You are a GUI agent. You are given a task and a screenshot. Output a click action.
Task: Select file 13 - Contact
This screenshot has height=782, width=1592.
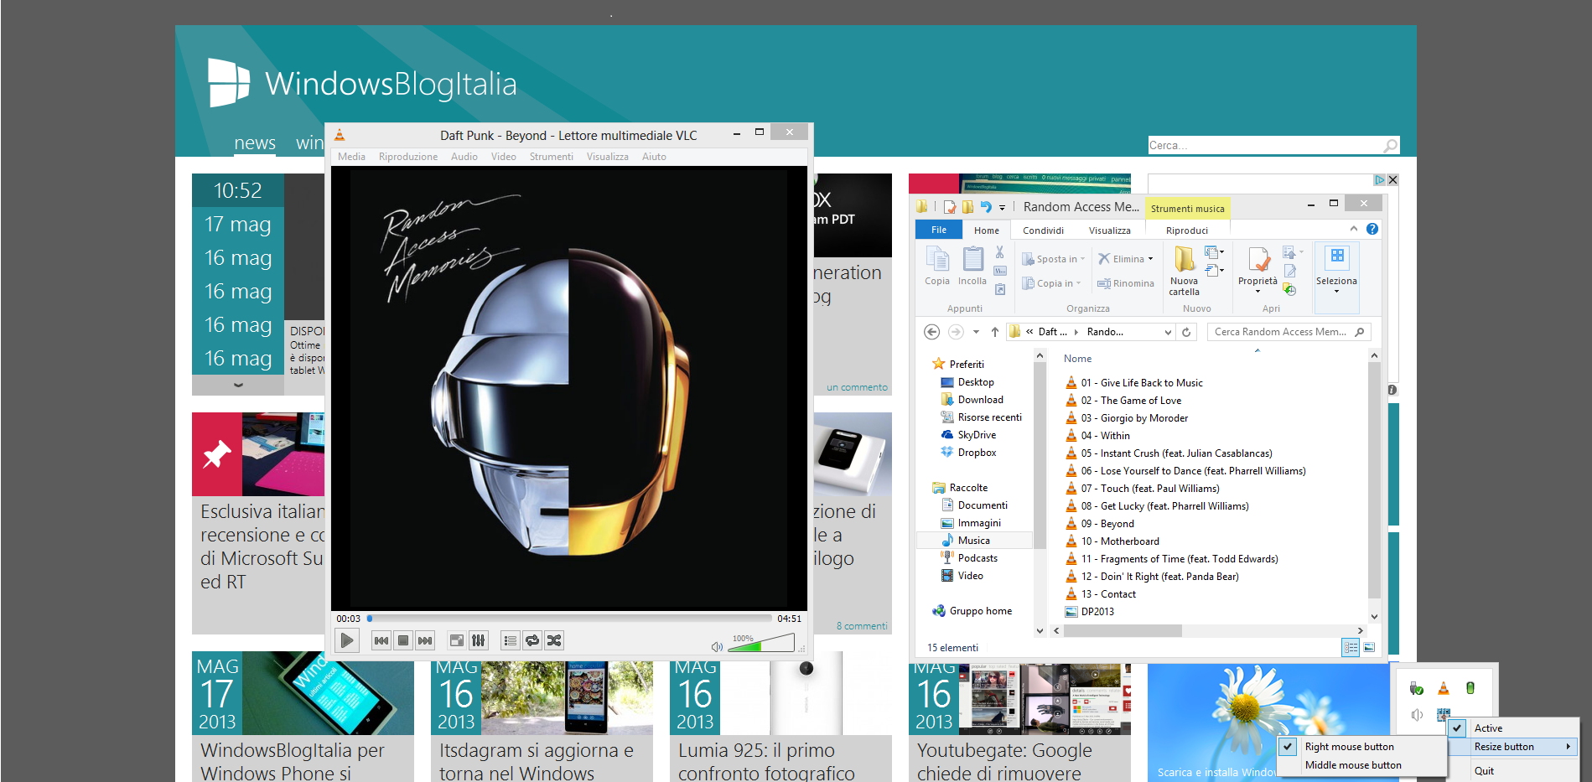[1100, 594]
